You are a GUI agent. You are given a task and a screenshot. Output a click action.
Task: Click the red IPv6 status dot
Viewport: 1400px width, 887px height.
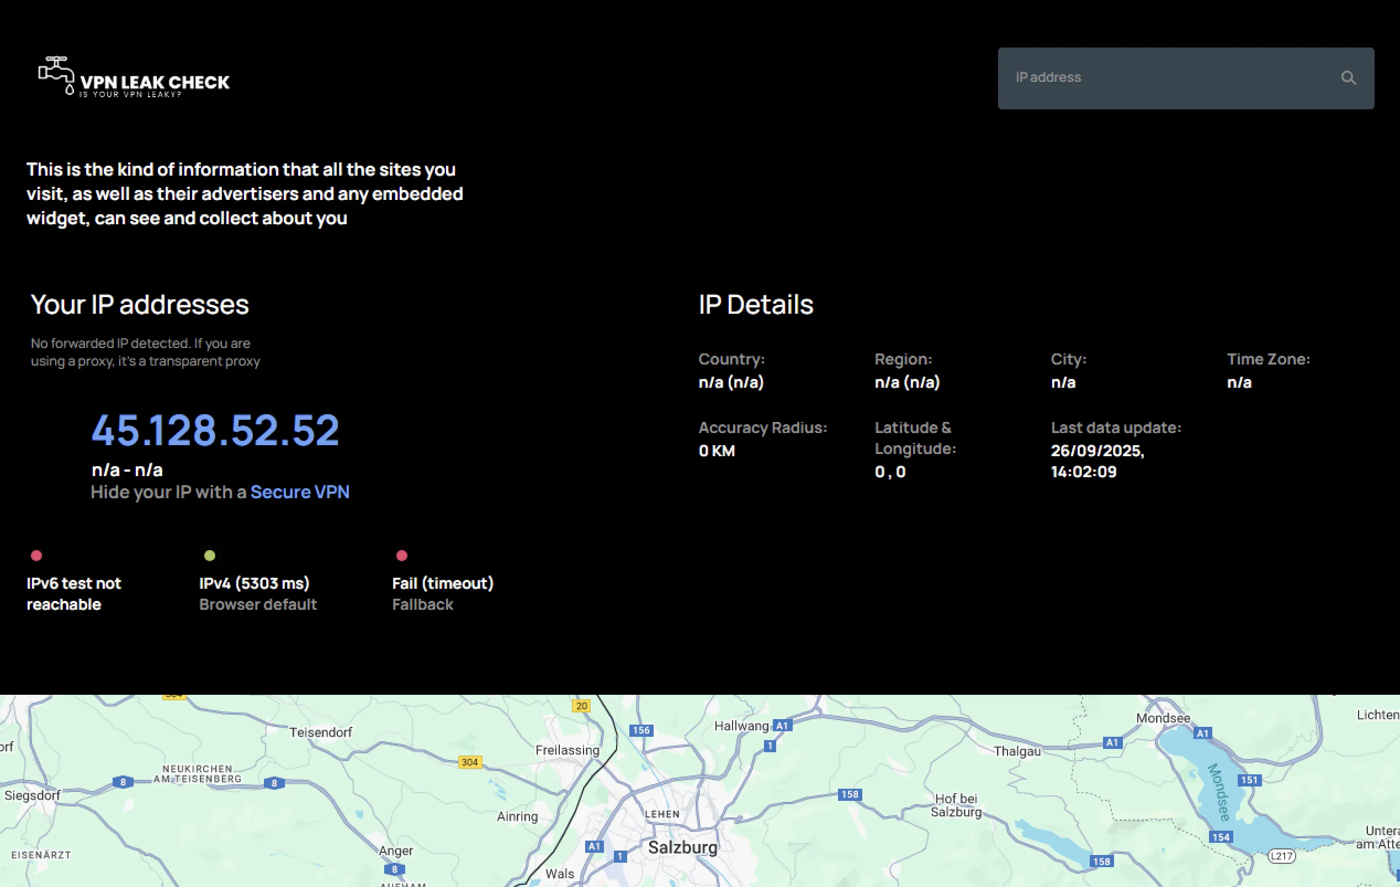[x=36, y=556]
